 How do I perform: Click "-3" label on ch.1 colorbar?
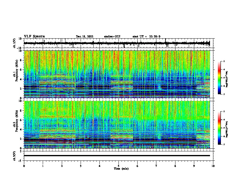click(223, 61)
